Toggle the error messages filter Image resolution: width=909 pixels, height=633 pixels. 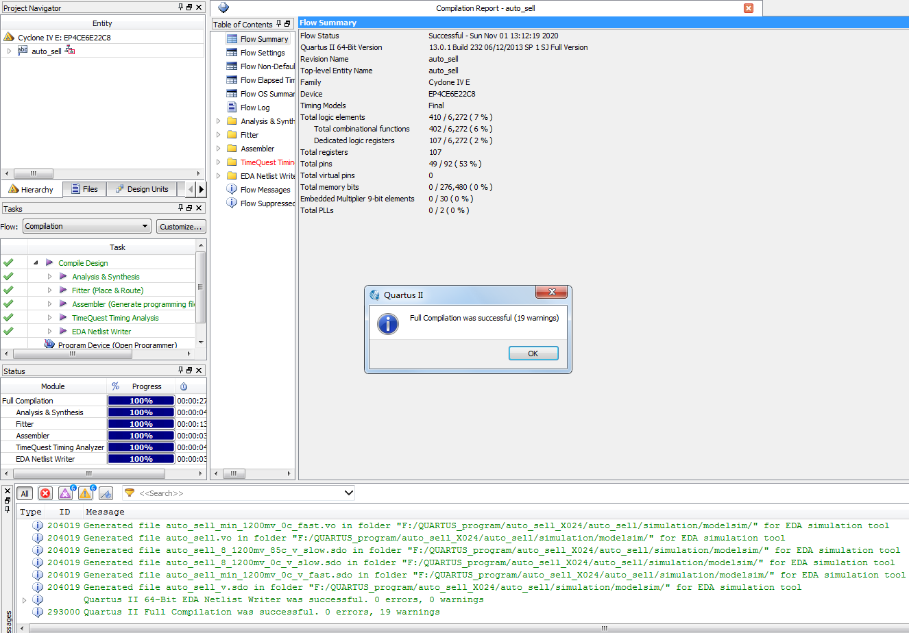(x=45, y=493)
